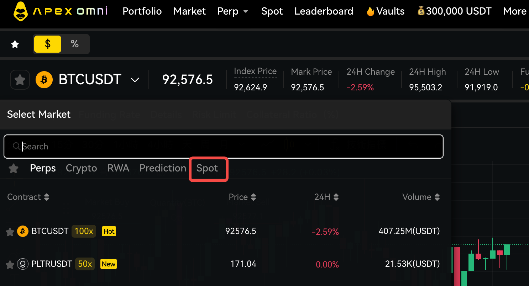
Task: Favorite BTCUSDT with header star button
Action: (20, 80)
